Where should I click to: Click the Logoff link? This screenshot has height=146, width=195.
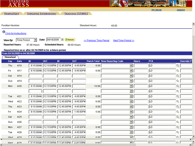[x=181, y=10]
